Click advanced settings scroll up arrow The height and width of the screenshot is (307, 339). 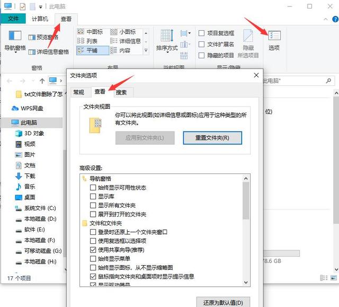point(246,179)
